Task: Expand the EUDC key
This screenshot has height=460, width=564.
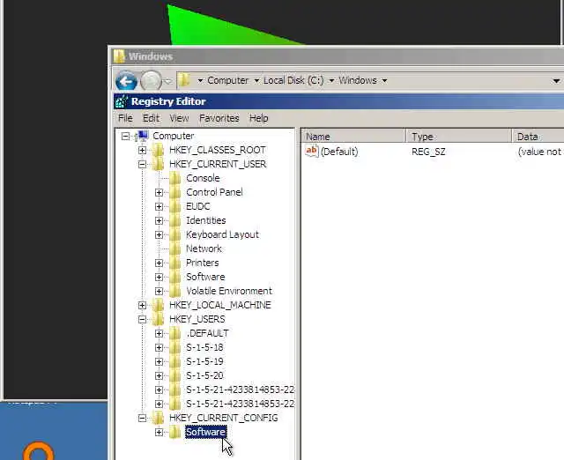Action: (x=159, y=207)
